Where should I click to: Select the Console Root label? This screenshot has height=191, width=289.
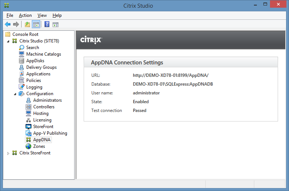(26, 34)
